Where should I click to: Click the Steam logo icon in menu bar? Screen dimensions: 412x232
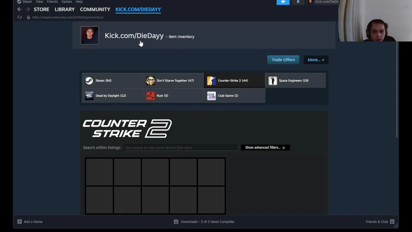(x=19, y=2)
